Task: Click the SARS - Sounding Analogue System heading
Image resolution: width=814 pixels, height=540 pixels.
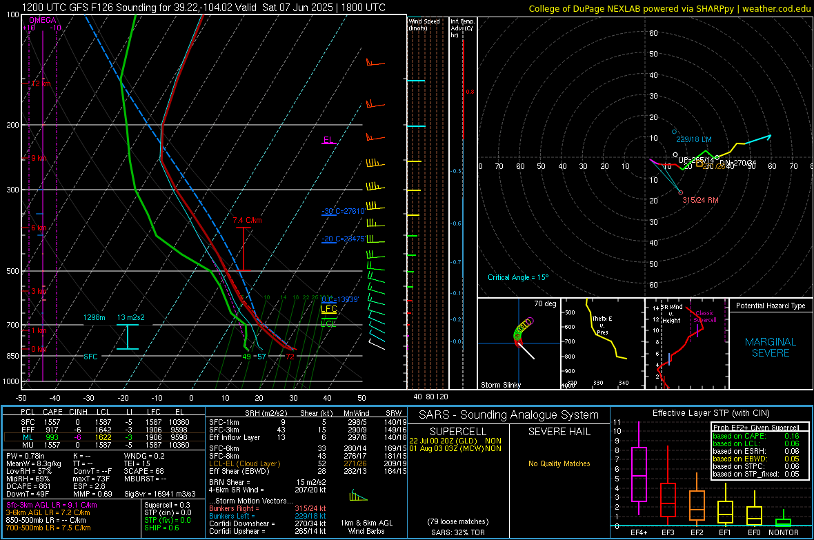Action: (x=508, y=415)
